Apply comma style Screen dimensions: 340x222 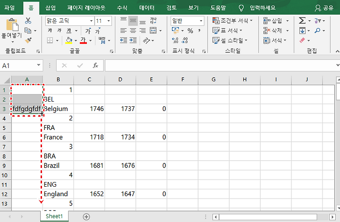(x=199, y=31)
